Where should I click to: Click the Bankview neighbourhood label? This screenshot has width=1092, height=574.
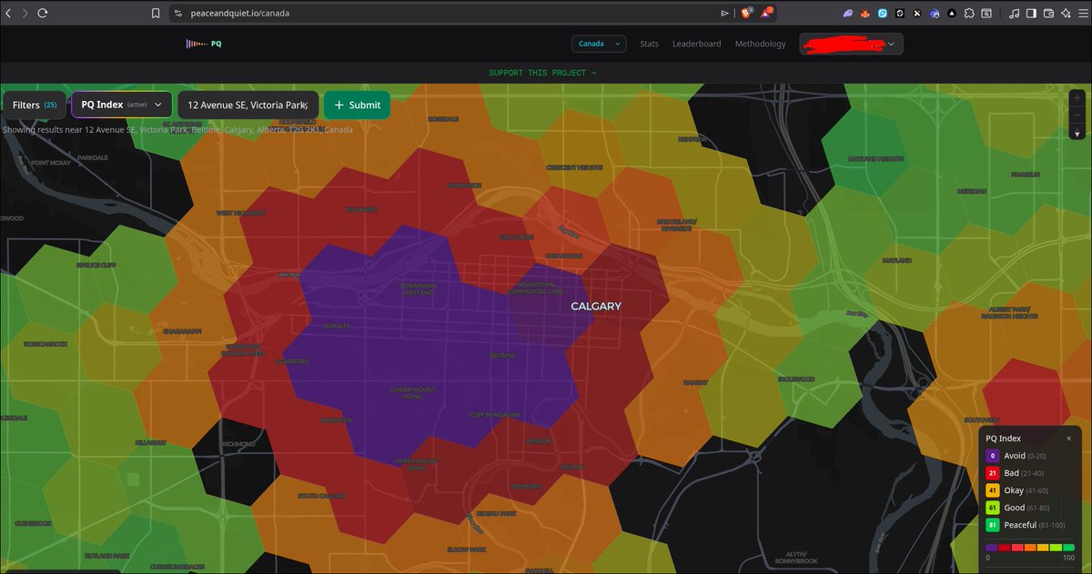click(x=336, y=420)
